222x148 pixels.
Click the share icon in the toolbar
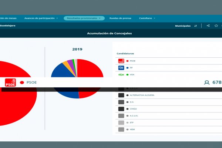pyautogui.click(x=208, y=26)
